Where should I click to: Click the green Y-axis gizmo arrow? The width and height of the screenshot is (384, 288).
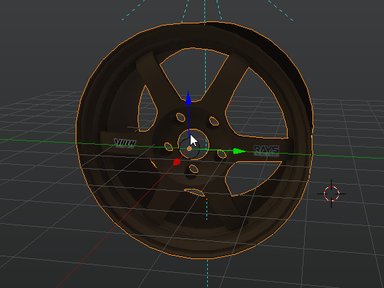click(x=239, y=151)
